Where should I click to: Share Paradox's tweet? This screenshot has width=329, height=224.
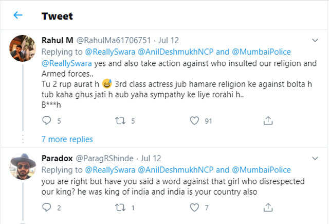tap(267, 208)
